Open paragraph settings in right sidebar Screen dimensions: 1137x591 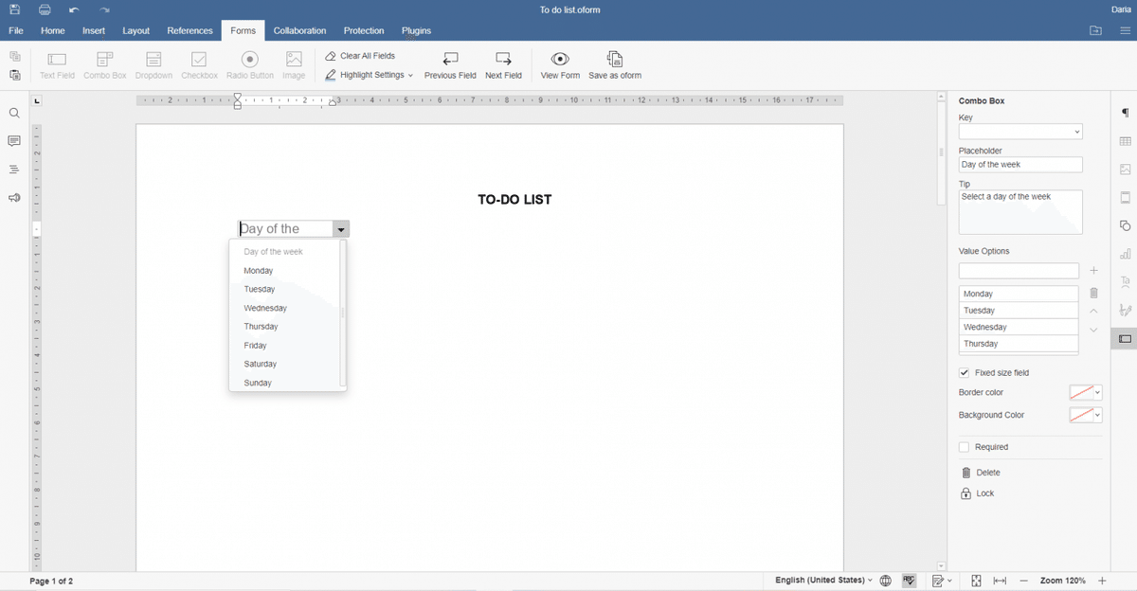1126,113
